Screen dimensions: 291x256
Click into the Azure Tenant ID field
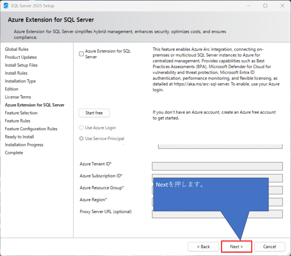[217, 166]
